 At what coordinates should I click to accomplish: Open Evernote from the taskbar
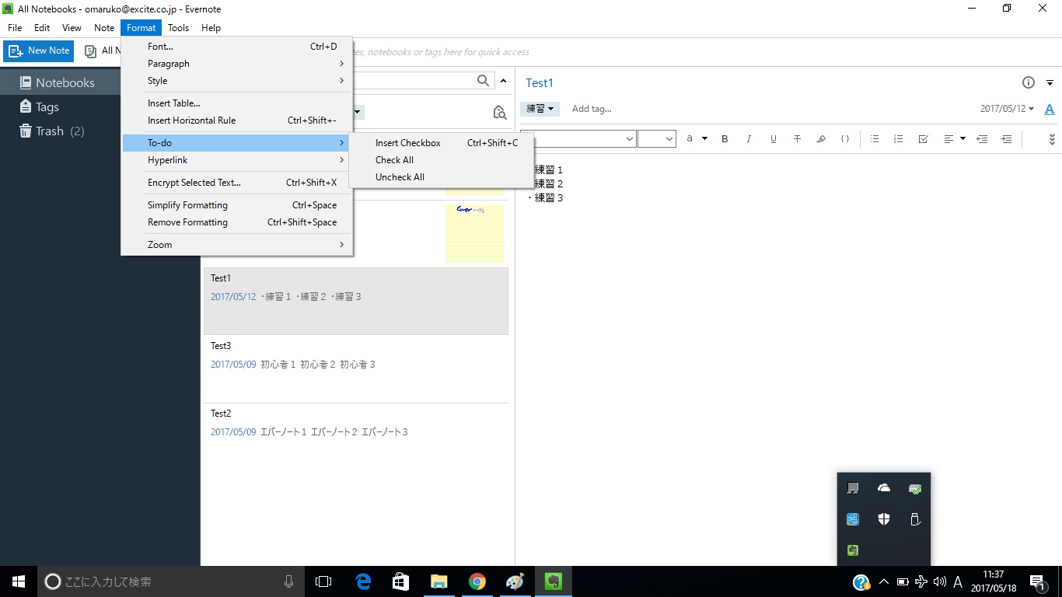click(554, 581)
